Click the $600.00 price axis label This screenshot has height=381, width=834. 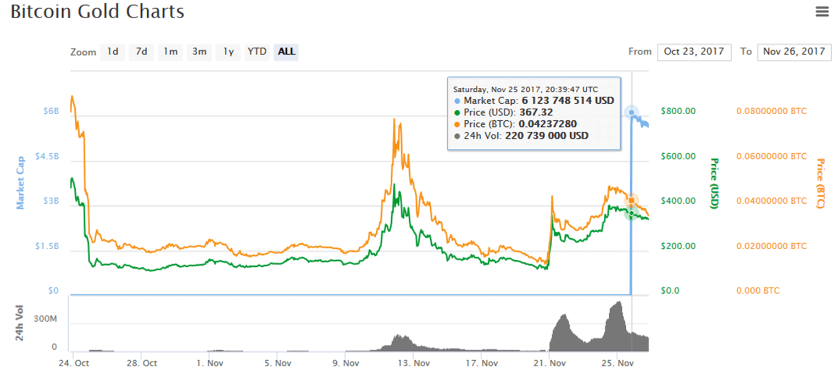pyautogui.click(x=678, y=156)
